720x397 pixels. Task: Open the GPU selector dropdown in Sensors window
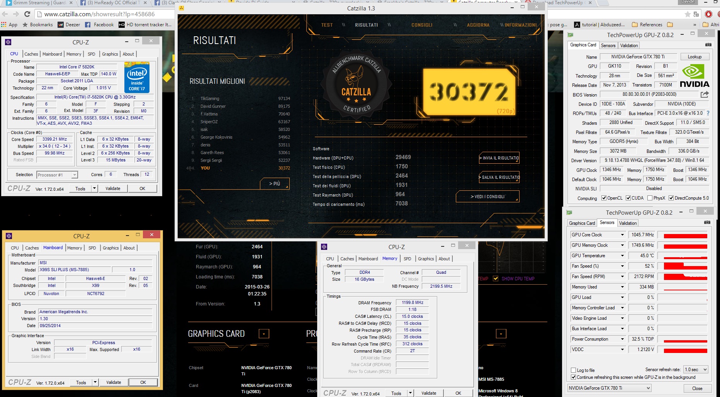(x=610, y=388)
